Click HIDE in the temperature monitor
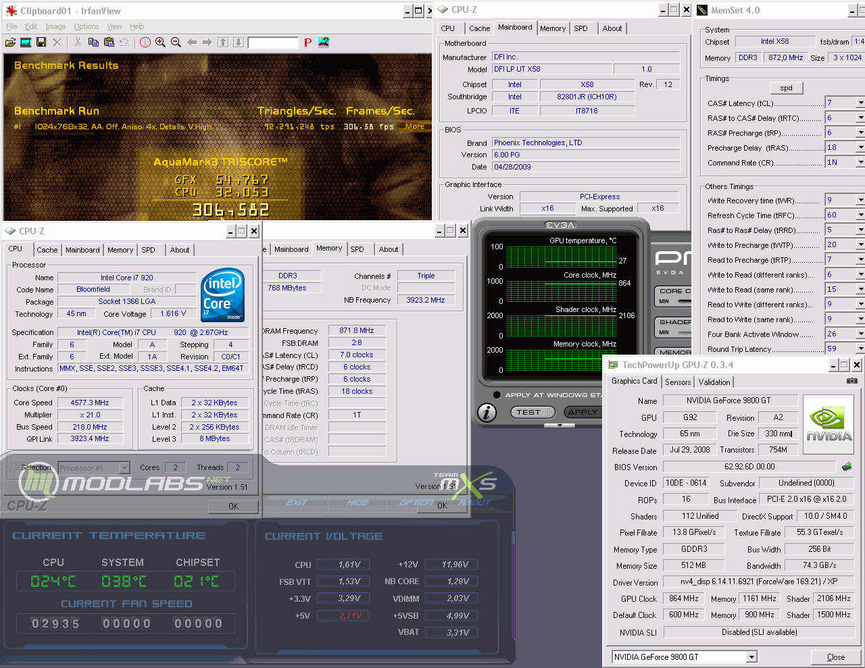This screenshot has height=668, width=865. (357, 503)
